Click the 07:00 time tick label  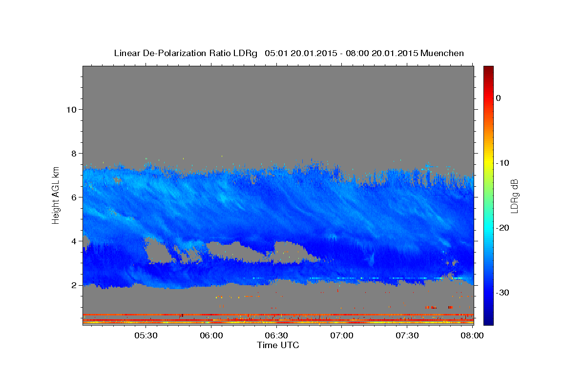click(342, 335)
